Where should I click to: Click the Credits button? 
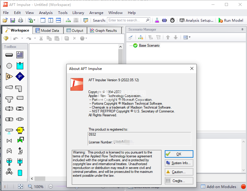tap(179, 181)
